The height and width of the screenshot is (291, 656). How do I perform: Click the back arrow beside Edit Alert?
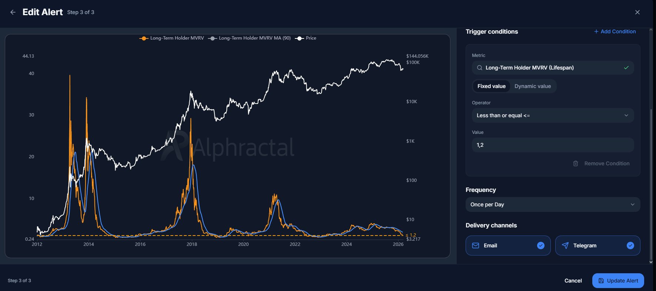coord(13,12)
